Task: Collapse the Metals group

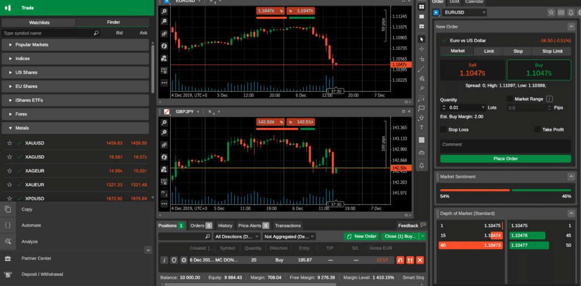Action: [75, 128]
